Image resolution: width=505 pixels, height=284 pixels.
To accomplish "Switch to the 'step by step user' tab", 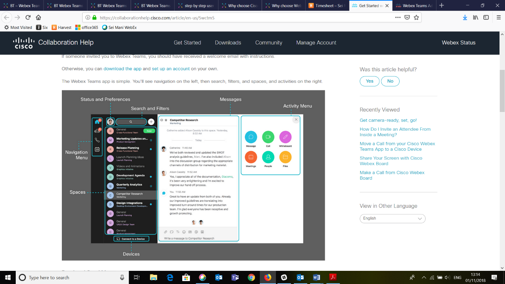I will [x=196, y=5].
